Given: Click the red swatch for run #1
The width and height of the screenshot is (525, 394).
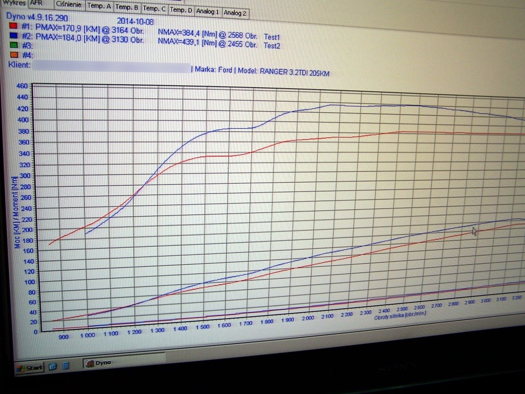Looking at the screenshot, I should [13, 25].
